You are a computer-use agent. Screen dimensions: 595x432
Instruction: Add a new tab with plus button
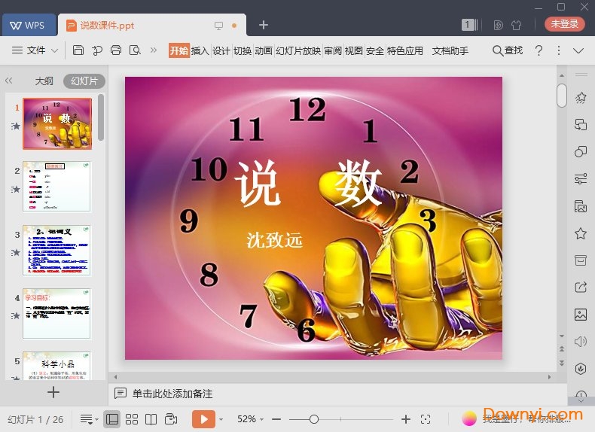pos(264,25)
